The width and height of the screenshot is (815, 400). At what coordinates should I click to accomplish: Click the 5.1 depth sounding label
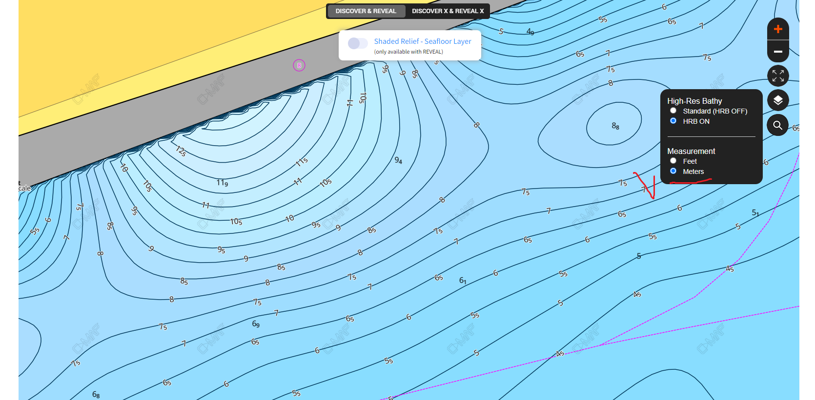pos(755,213)
